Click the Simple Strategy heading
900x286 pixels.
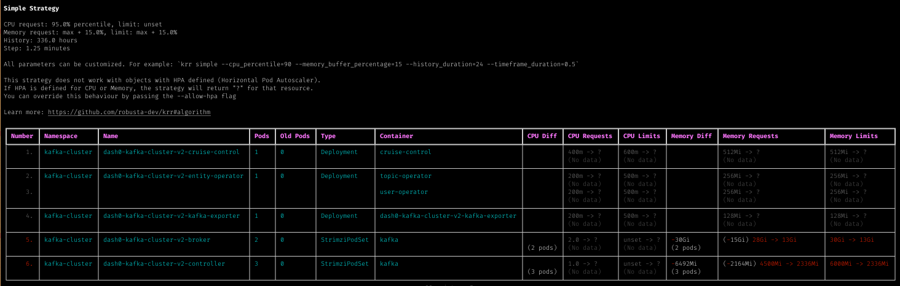click(31, 9)
